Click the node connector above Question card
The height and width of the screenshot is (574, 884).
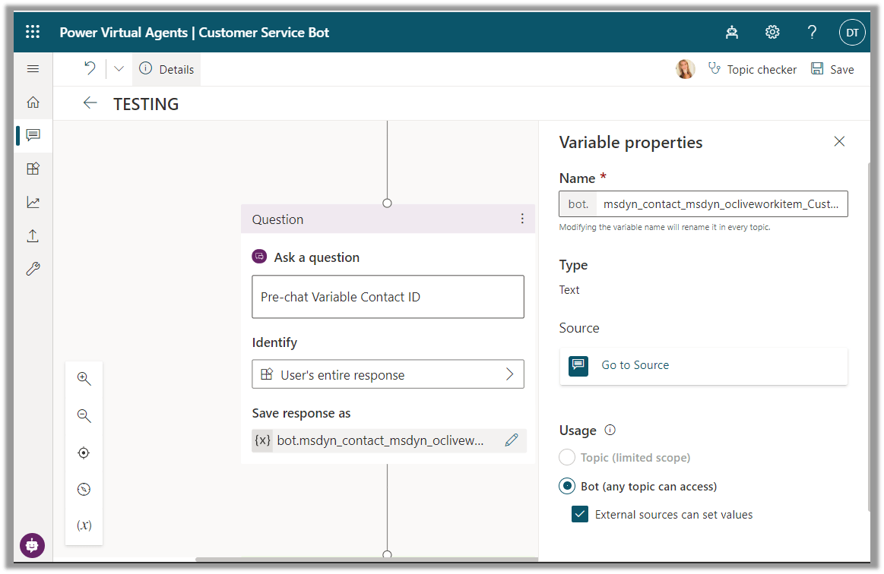point(388,203)
